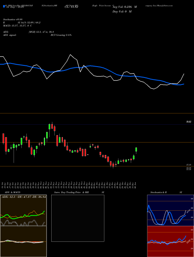The width and height of the screenshot is (194, 257).
Task: Select the 'Stochastics: 49.88' reading
Action: tap(12, 19)
